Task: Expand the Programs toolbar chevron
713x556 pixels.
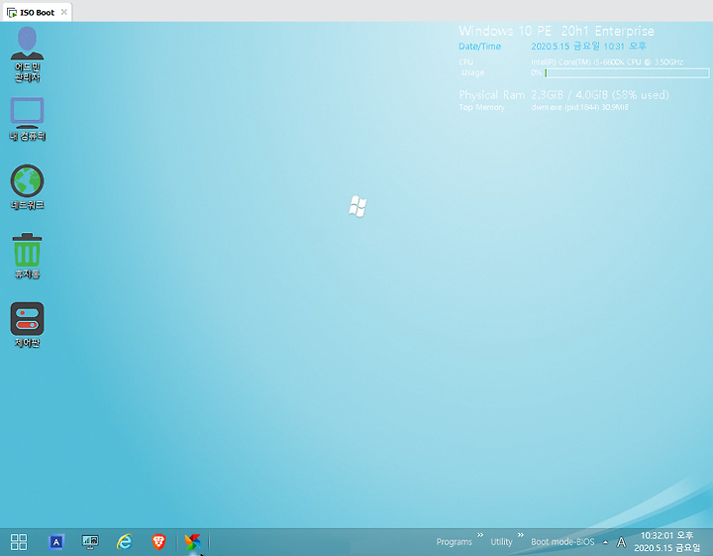Action: pos(480,535)
